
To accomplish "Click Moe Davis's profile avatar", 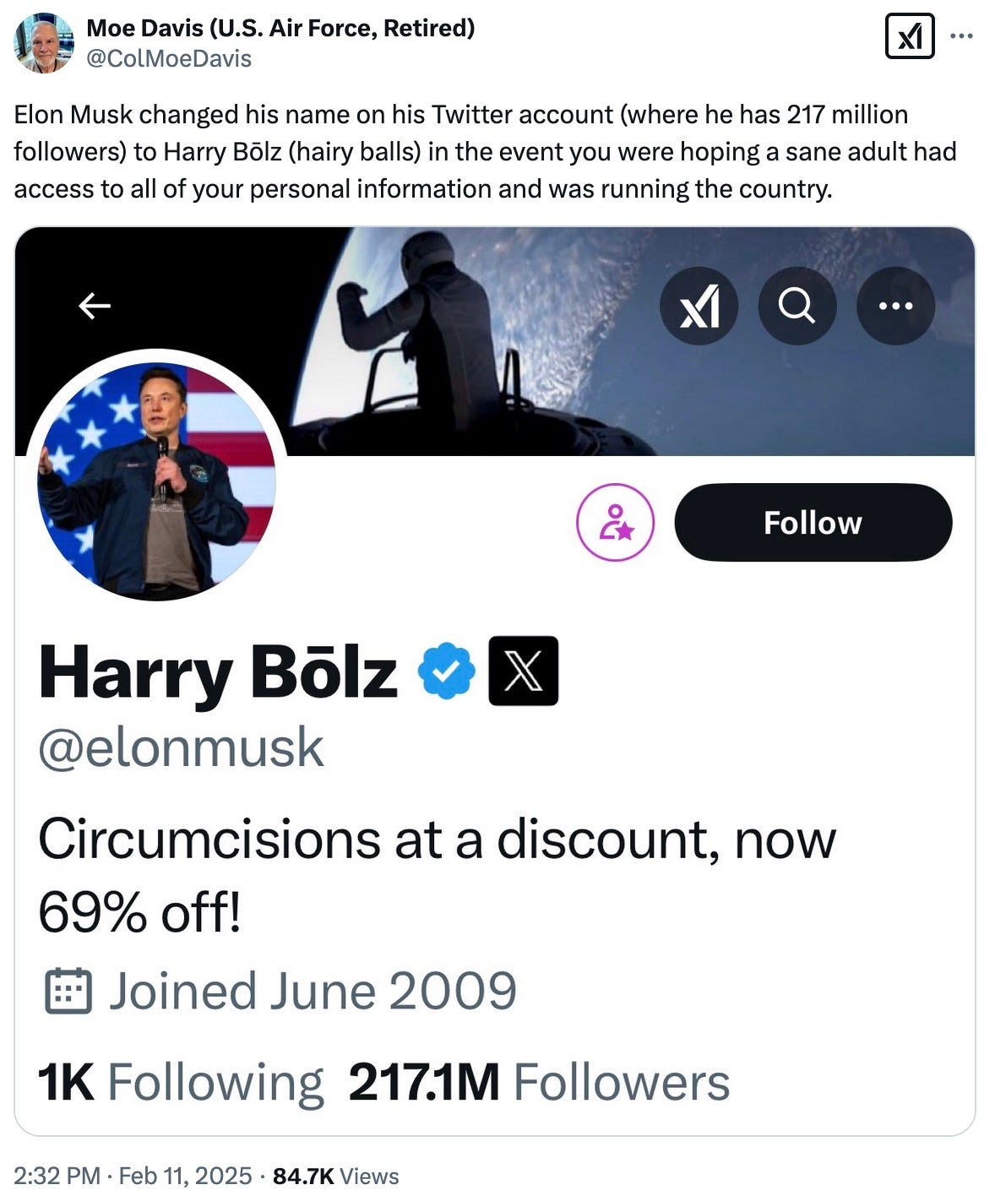I will [x=45, y=42].
